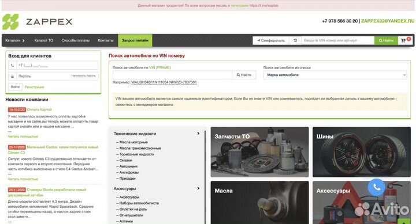Viewport: 416px width, 224px height.
Task: Open Шины category tile
Action: (x=362, y=152)
